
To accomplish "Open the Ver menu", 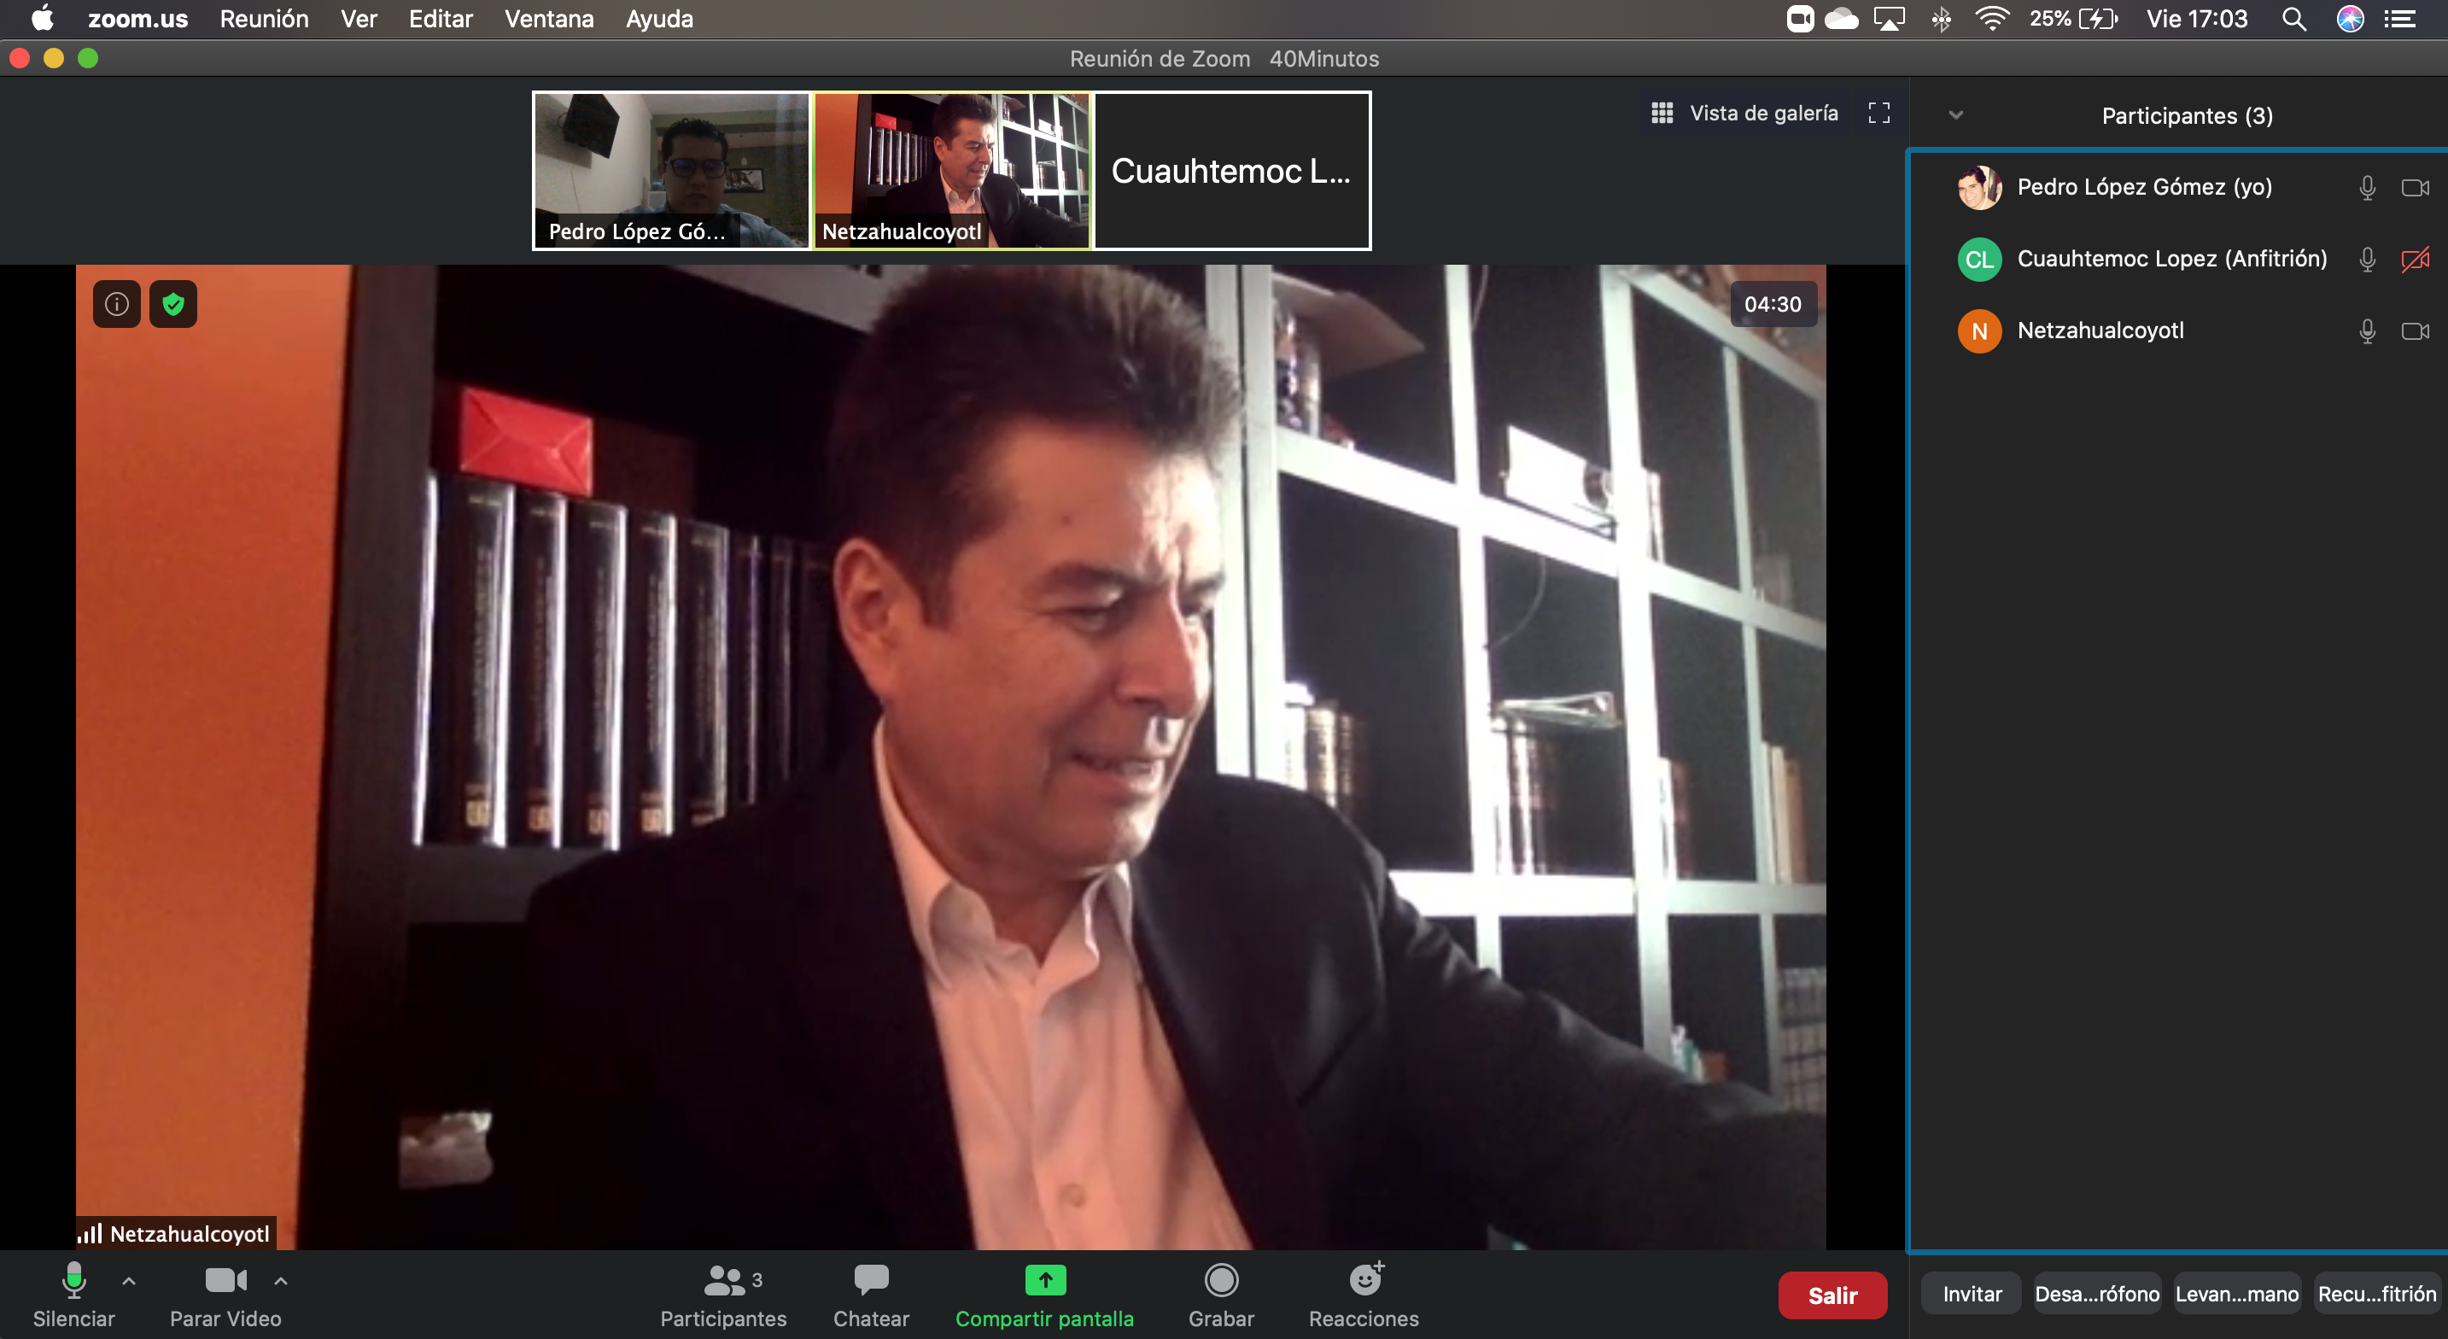I will (359, 19).
